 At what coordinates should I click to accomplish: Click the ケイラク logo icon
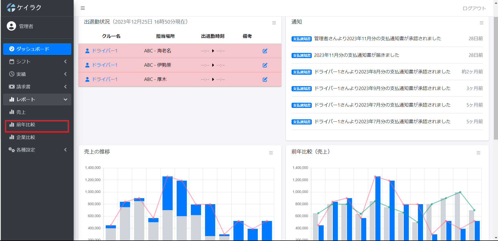(11, 8)
